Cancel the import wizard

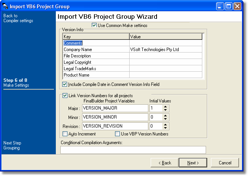click(x=225, y=163)
